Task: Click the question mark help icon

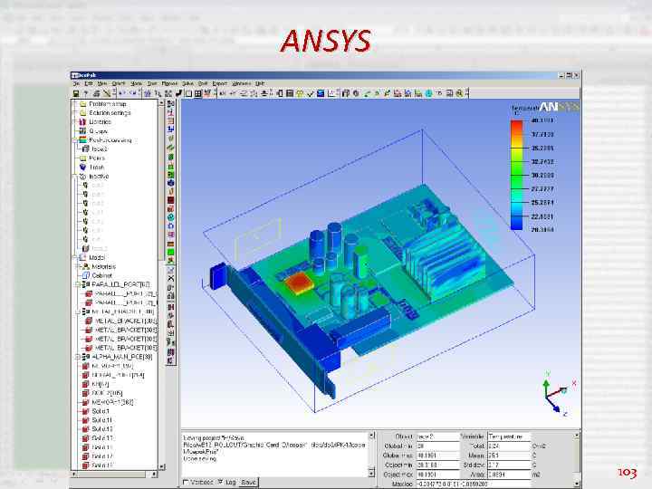Action: (x=86, y=93)
